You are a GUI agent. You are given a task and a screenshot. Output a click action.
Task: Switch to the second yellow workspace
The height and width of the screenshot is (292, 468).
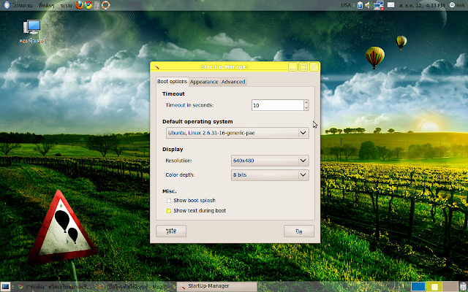tap(434, 287)
